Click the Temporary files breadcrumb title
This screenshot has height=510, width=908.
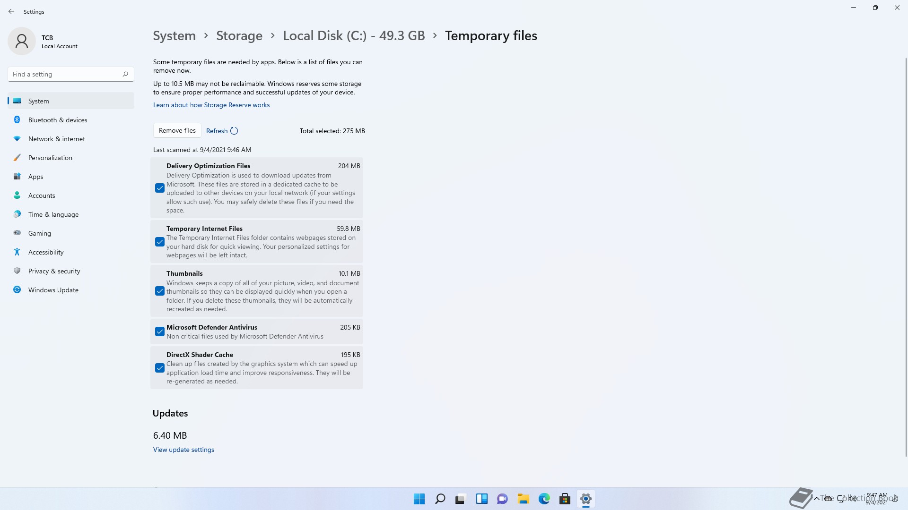point(491,36)
